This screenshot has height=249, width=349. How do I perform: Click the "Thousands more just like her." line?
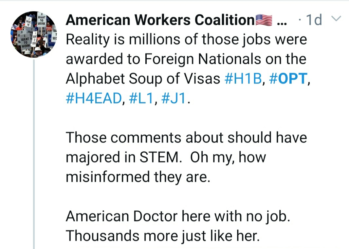pos(163,236)
